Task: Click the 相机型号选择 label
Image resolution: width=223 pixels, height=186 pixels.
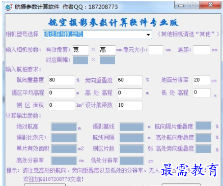Action: [x=22, y=35]
